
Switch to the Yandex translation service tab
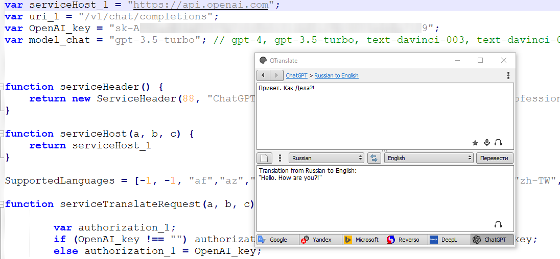(321, 240)
